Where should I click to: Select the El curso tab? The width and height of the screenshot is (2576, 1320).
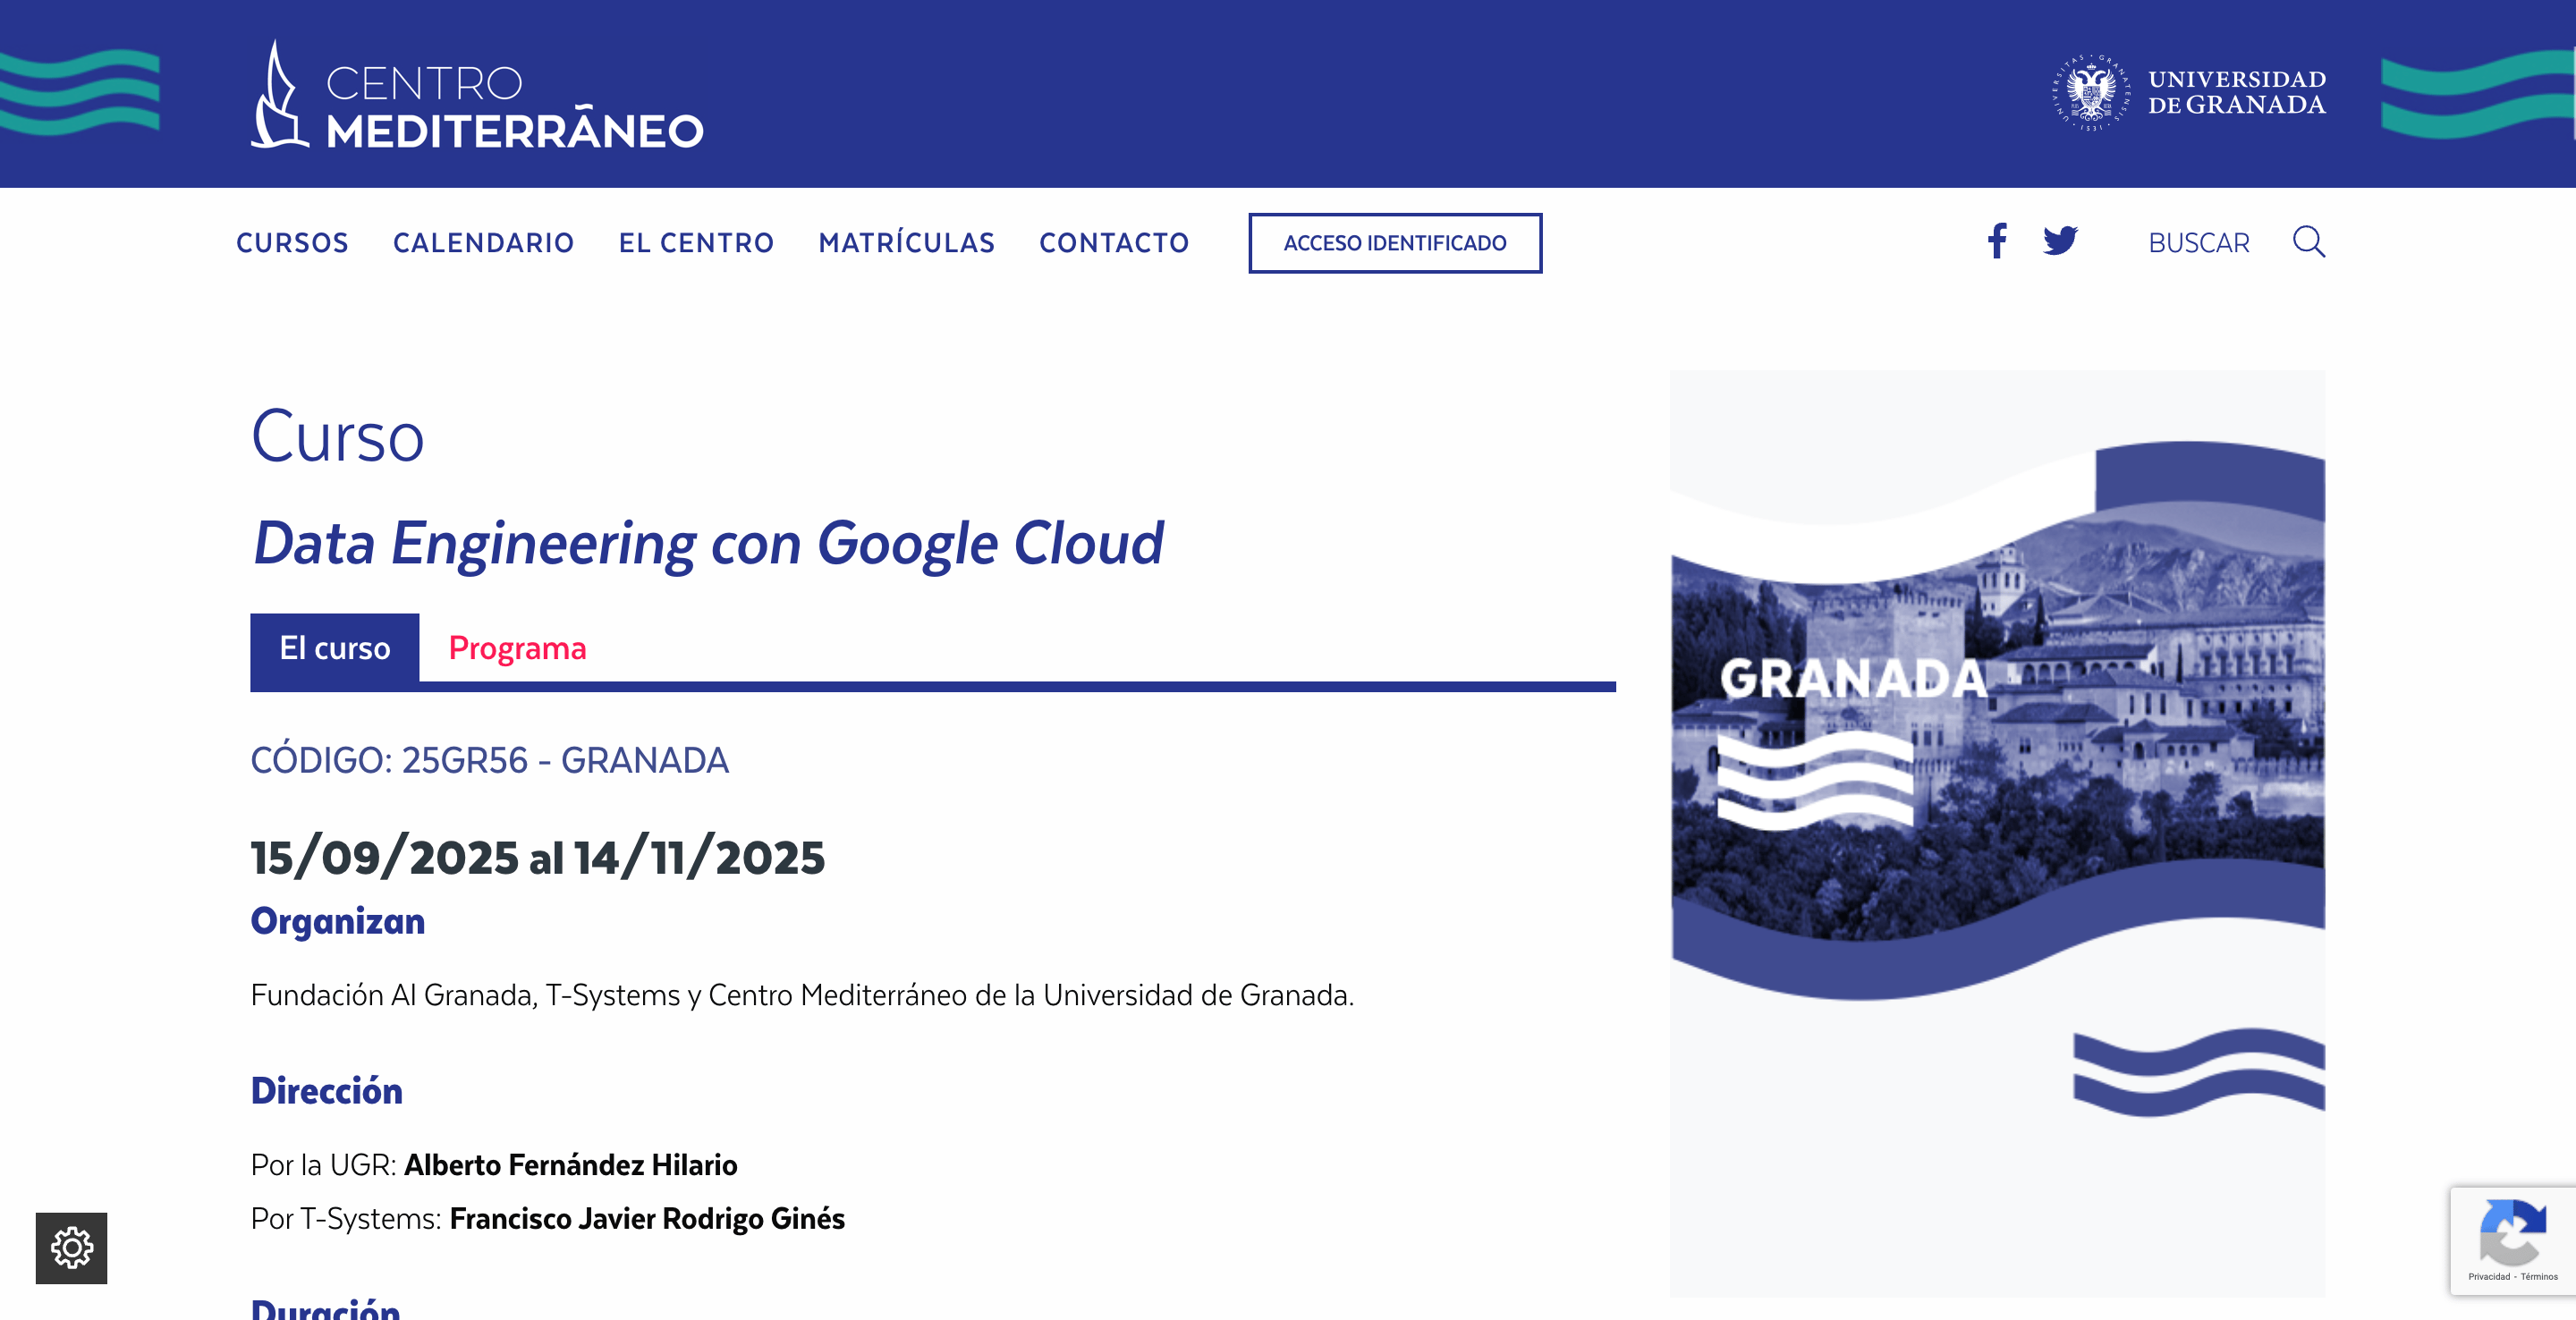(334, 648)
